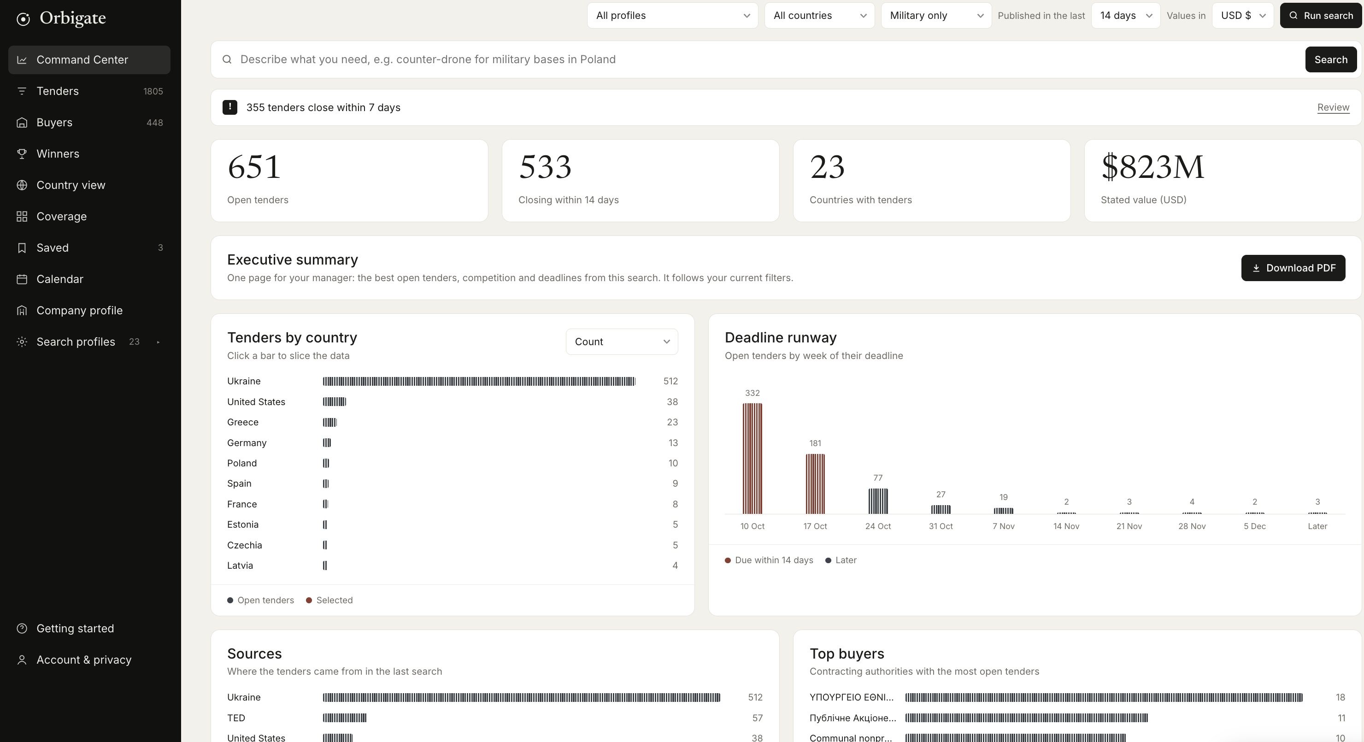Click the exclamation alert icon
The image size is (1364, 742).
[x=230, y=107]
